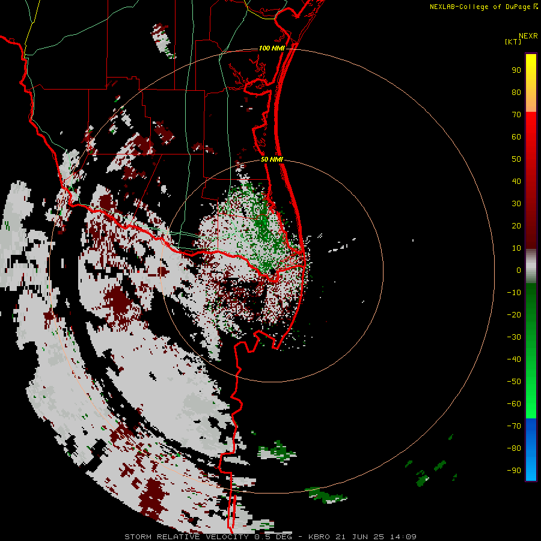Click the 100 NMI range ring label
The width and height of the screenshot is (541, 541).
point(272,48)
